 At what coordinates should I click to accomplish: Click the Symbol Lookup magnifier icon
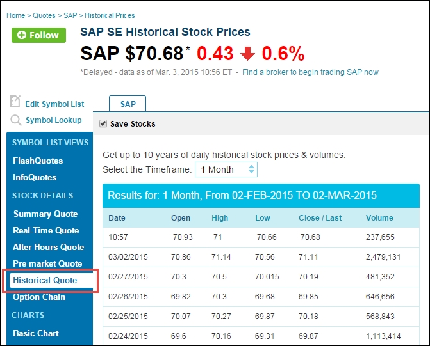(x=15, y=120)
